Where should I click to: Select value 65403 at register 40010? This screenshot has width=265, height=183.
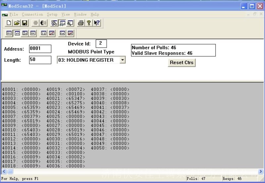pos(31,130)
